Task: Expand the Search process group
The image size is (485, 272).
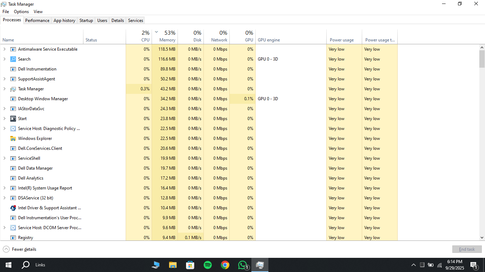Action: [5, 59]
